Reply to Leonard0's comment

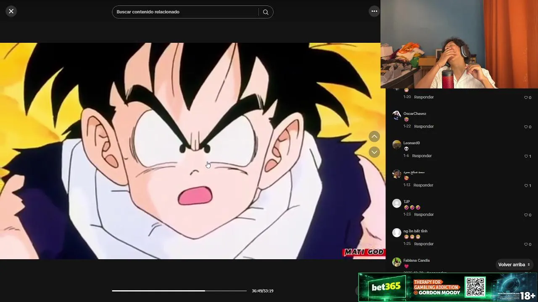click(422, 156)
